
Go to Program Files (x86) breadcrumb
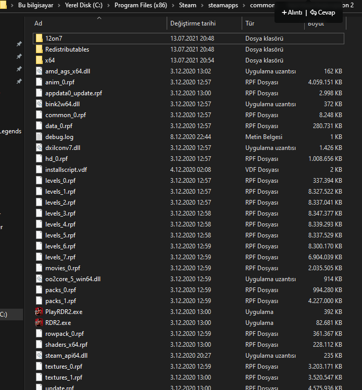141,5
